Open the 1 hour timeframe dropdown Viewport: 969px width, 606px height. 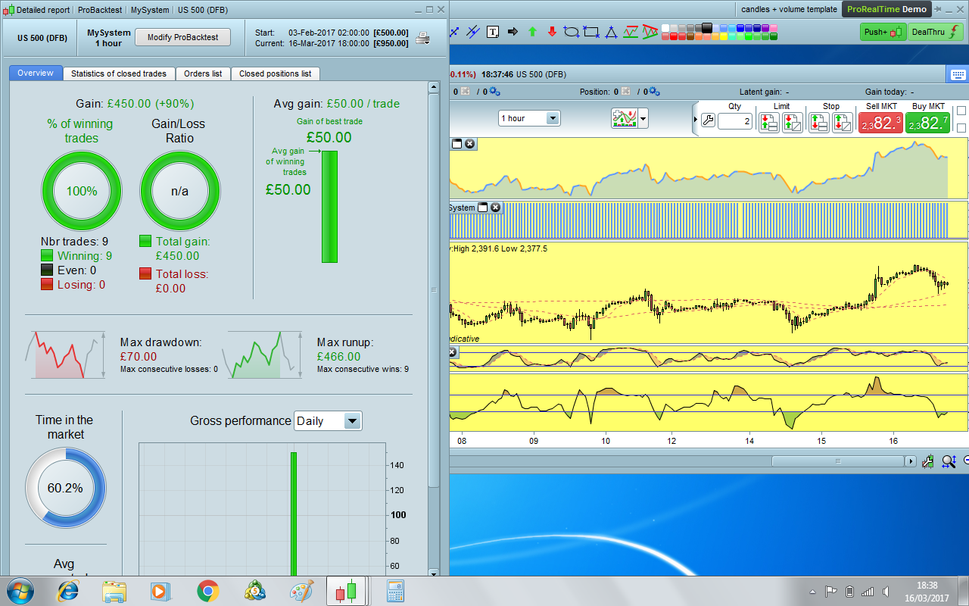pyautogui.click(x=529, y=118)
